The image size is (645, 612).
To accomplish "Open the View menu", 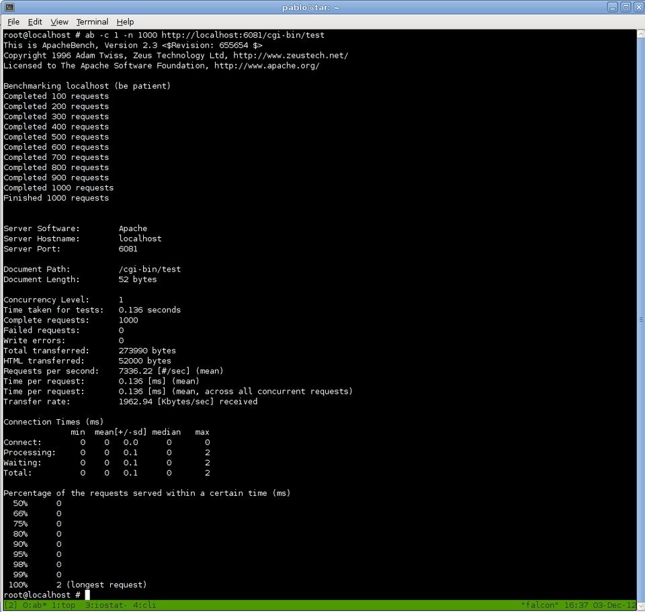I will click(59, 21).
